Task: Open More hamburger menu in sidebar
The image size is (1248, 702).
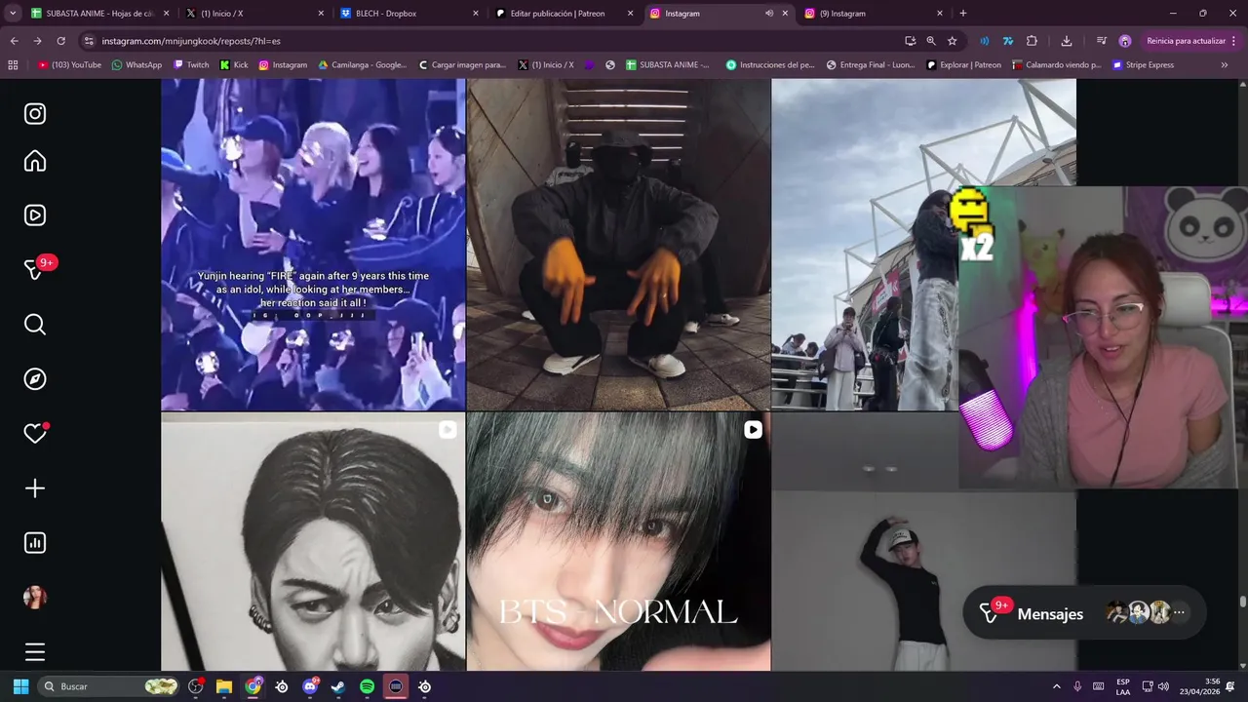Action: click(35, 652)
